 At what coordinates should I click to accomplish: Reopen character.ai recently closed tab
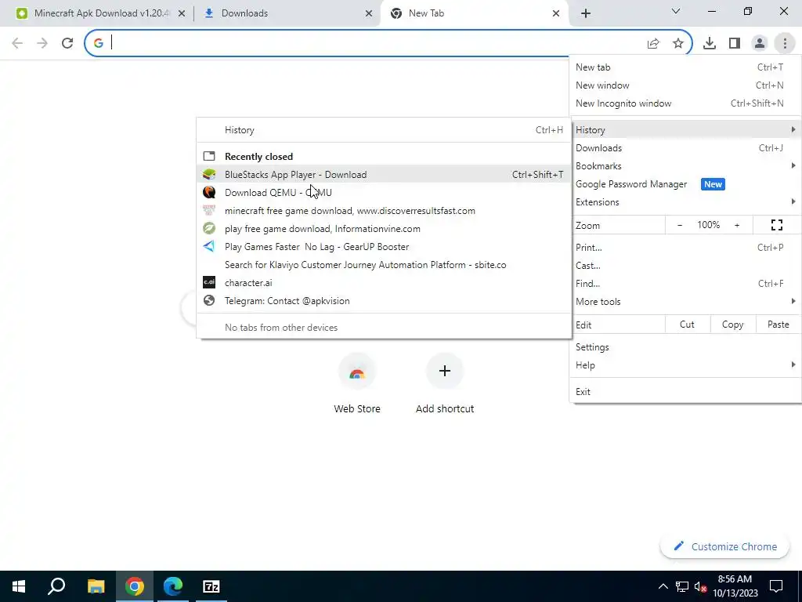coord(384,282)
